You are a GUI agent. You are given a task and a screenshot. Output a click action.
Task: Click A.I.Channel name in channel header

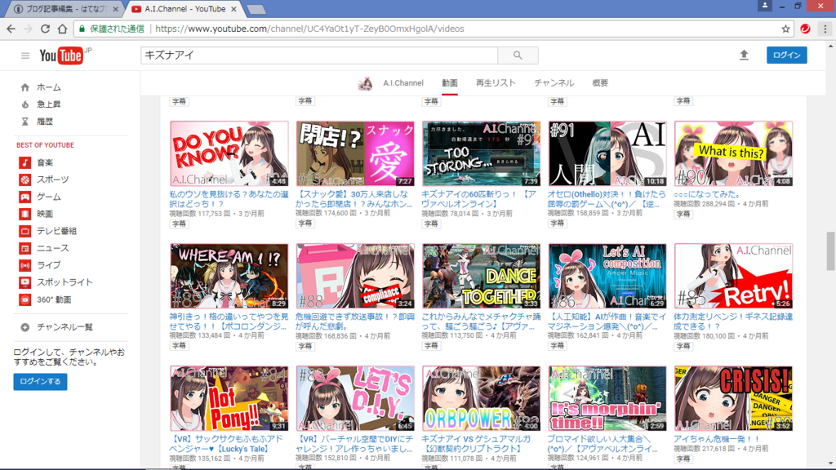point(403,83)
